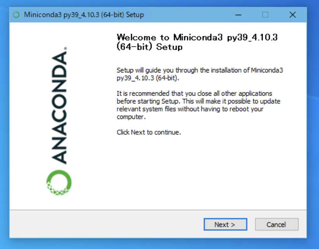Image resolution: width=319 pixels, height=249 pixels.
Task: Click the 'Click Next to continue.' text
Action: pos(149,132)
